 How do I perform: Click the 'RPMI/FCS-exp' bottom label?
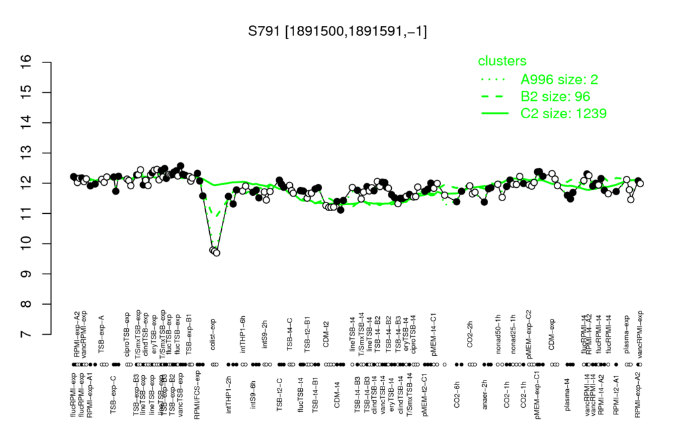[197, 395]
